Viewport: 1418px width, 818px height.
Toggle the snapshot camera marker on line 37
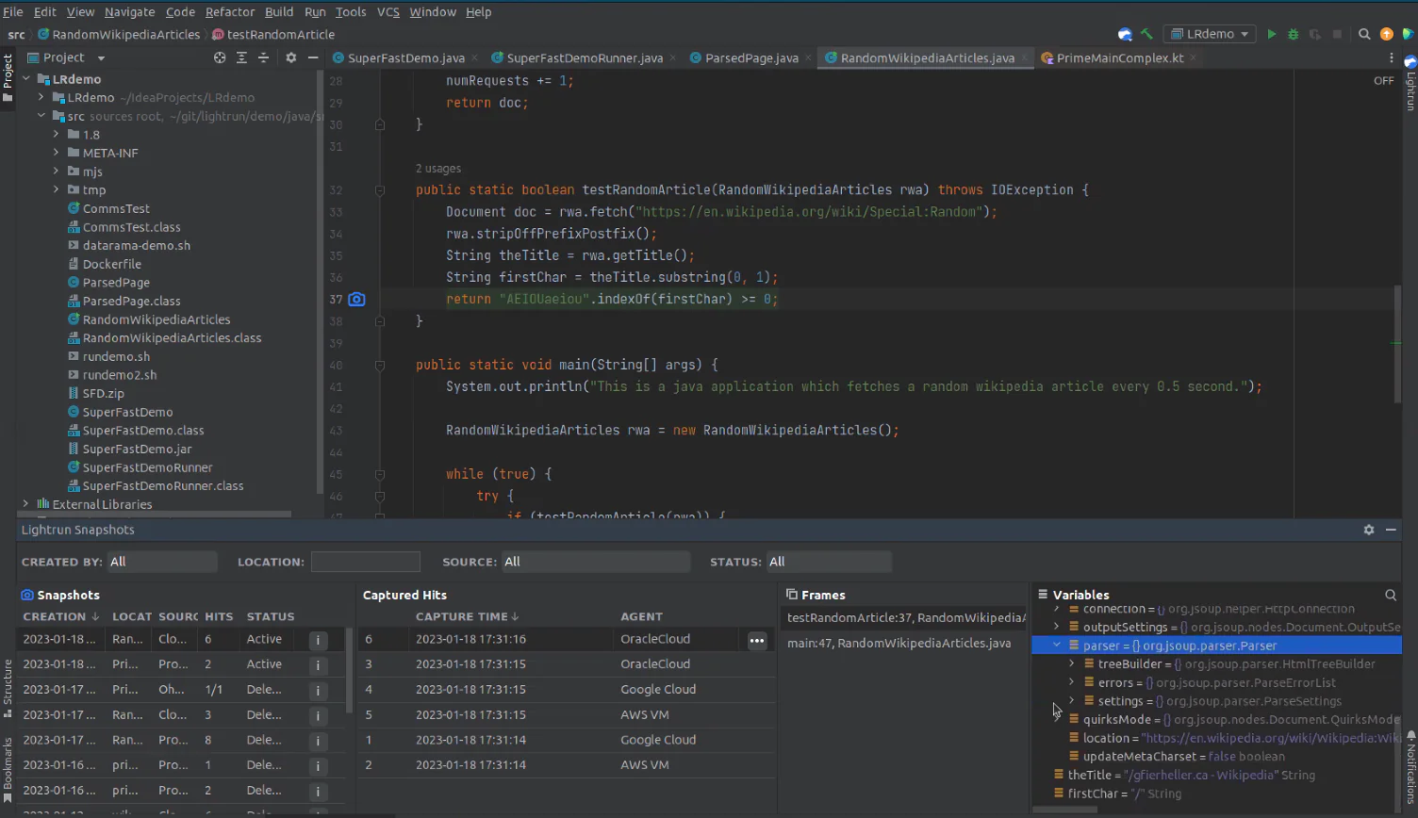click(x=356, y=299)
